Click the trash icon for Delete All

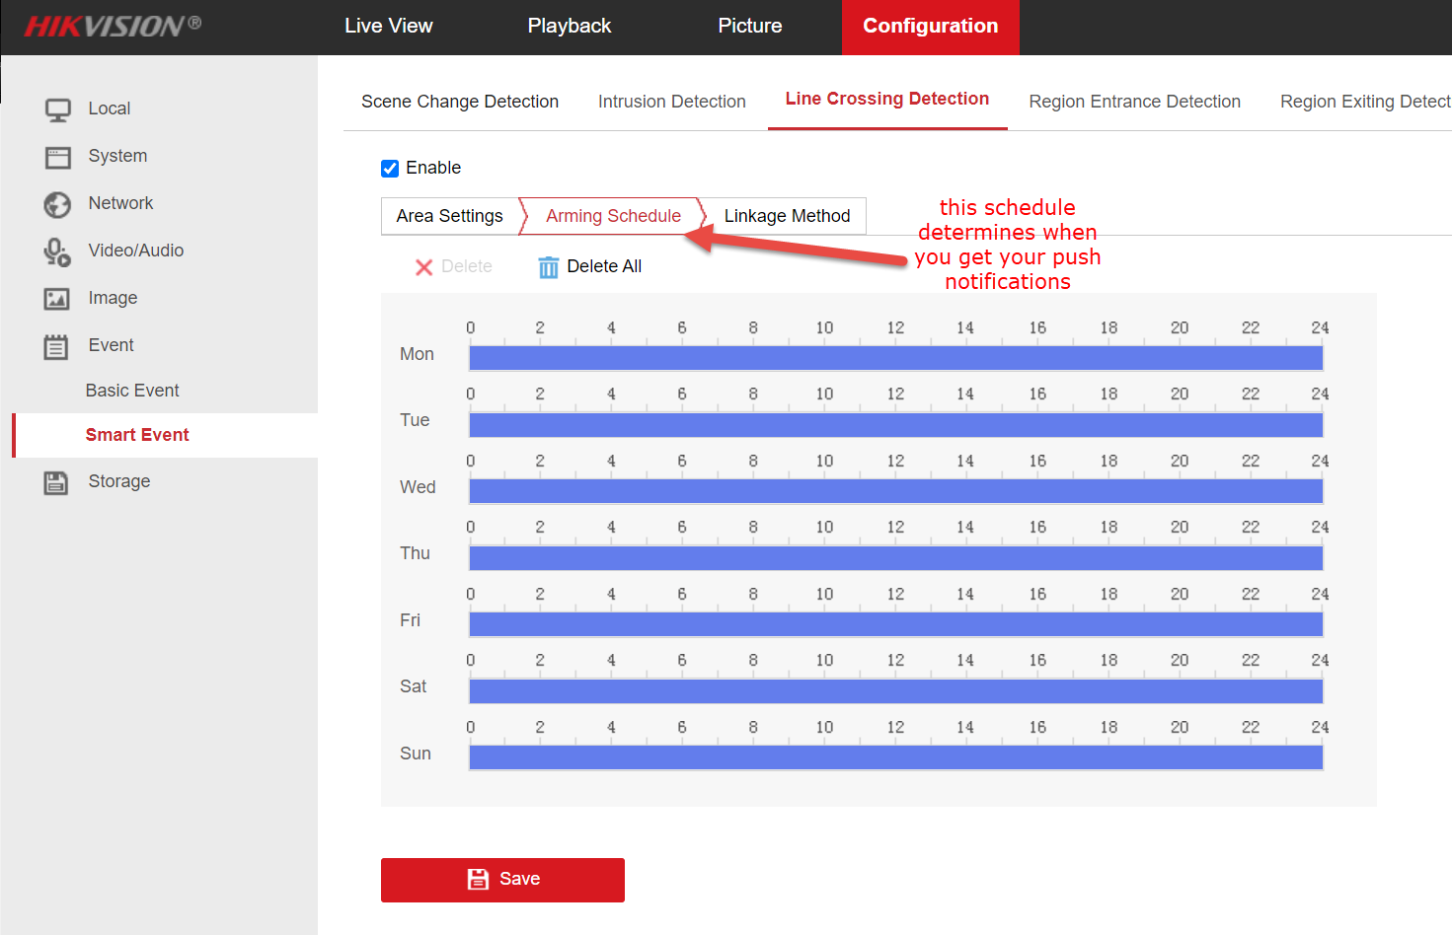[548, 267]
